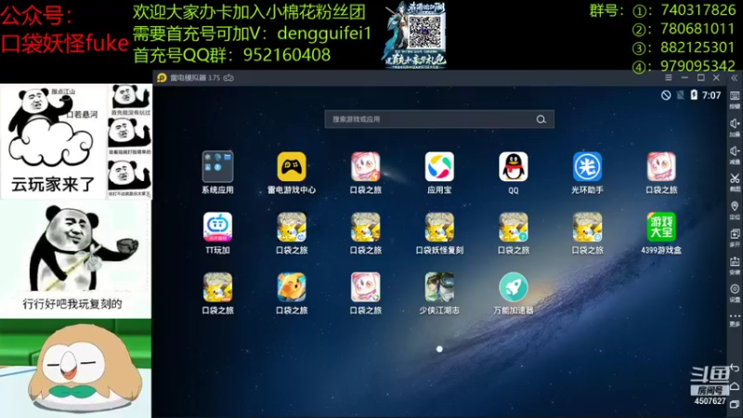Decrease volume with 减量 sidebar icon

coord(735,154)
